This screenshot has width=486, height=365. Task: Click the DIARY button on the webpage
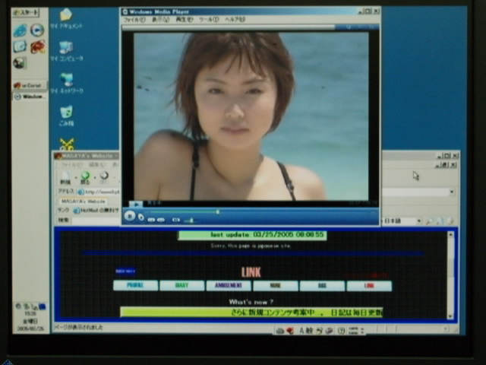pyautogui.click(x=182, y=286)
